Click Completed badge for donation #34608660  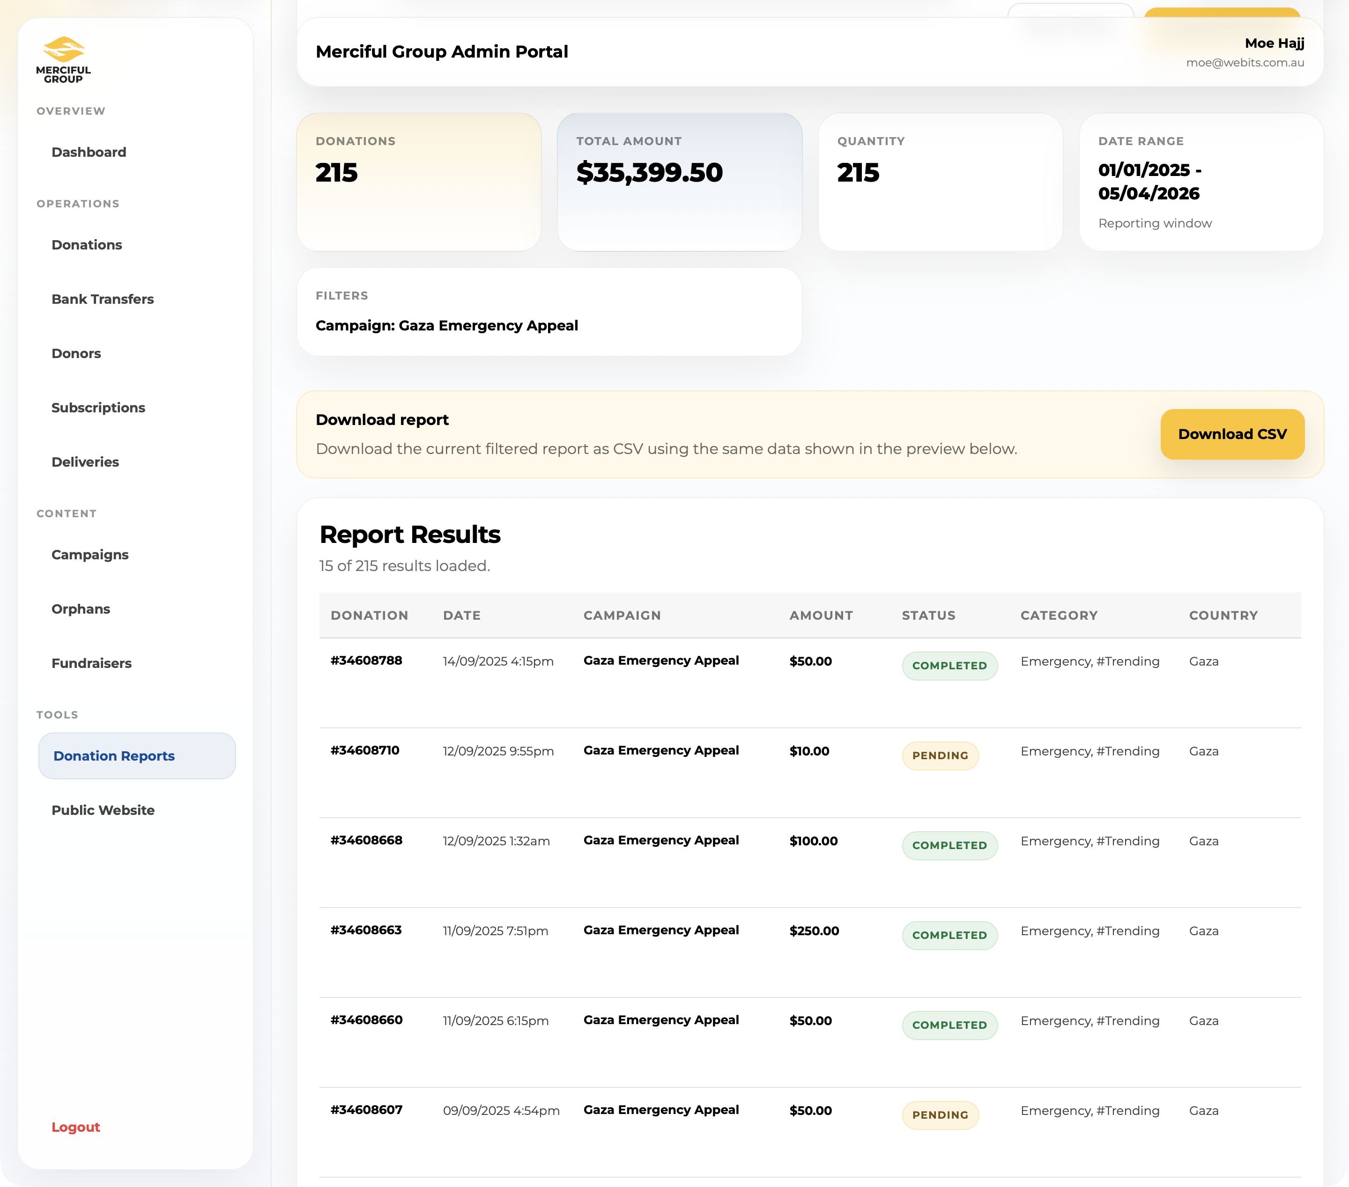[950, 1026]
